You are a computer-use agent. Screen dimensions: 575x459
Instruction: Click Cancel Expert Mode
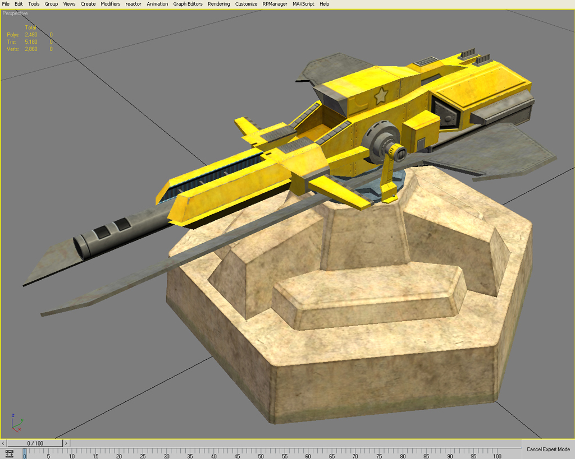pyautogui.click(x=547, y=449)
